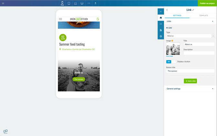This screenshot has height=136, width=217.
Task: Switch preview to tablet view
Action: [69, 3]
